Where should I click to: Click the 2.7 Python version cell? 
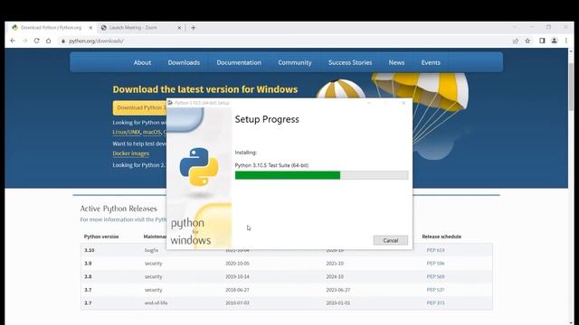88,303
